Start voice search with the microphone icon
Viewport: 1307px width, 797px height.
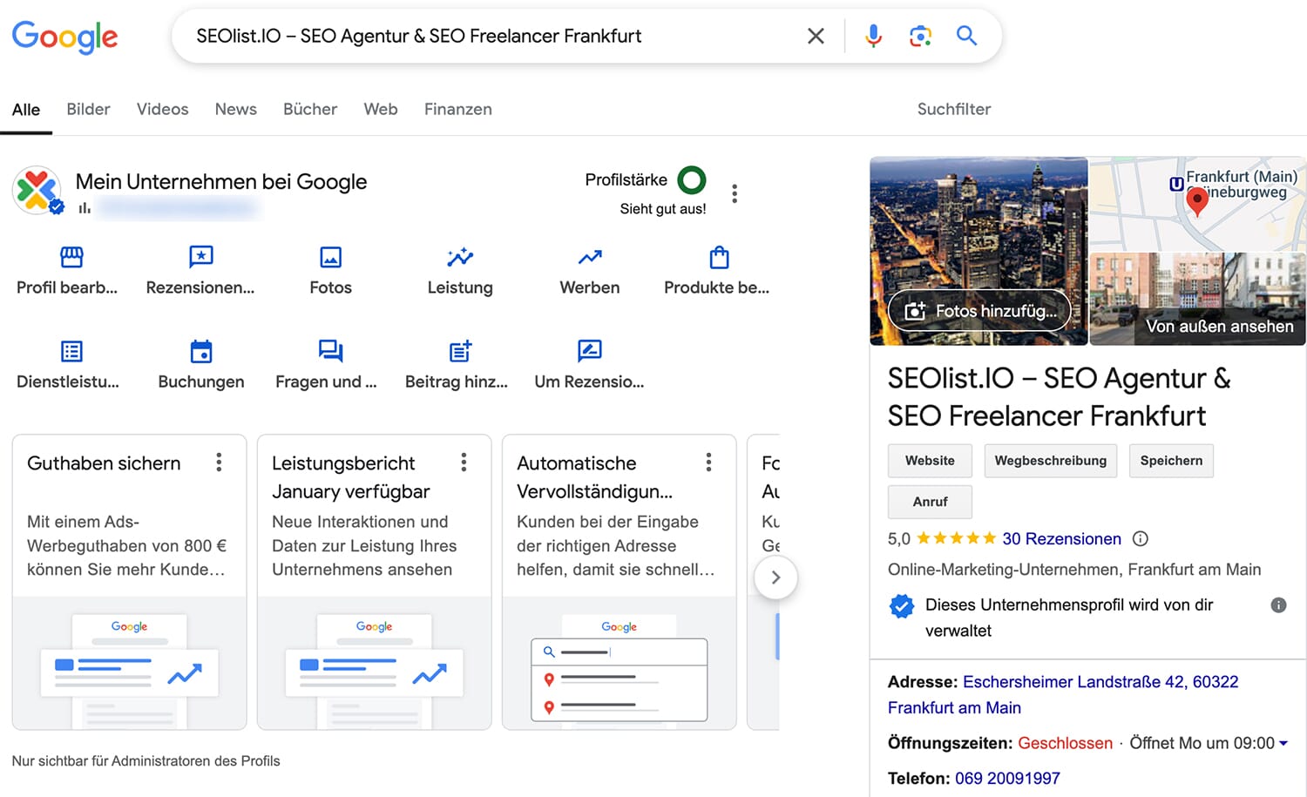(x=873, y=36)
